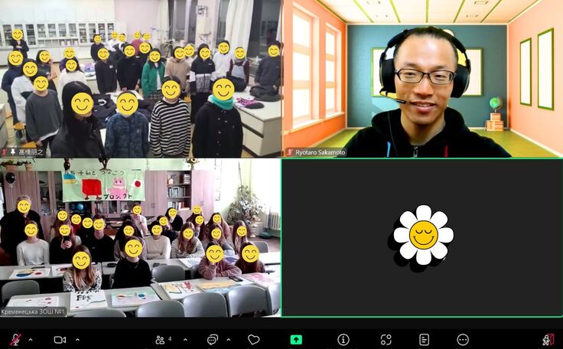The width and height of the screenshot is (563, 349).
Task: Open Reactions with the heart icon
Action: (253, 339)
